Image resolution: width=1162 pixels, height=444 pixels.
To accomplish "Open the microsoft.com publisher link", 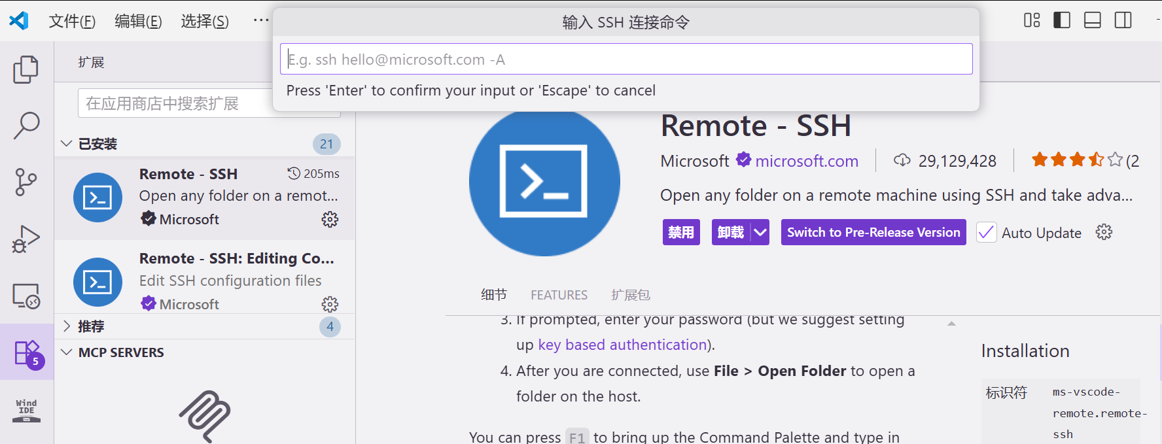I will [807, 161].
